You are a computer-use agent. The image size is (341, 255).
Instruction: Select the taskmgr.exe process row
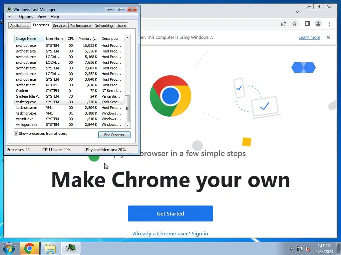pyautogui.click(x=69, y=113)
